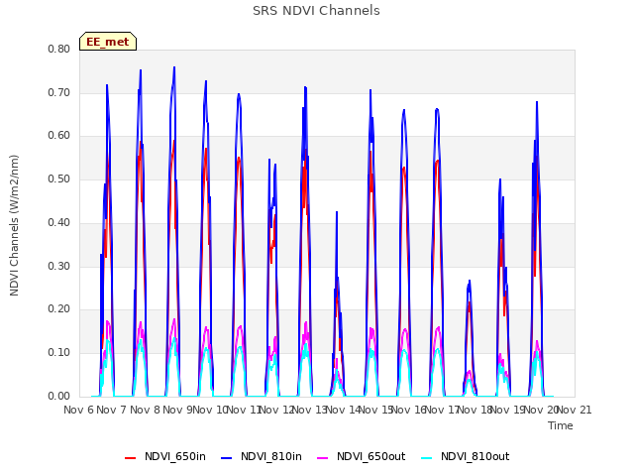The width and height of the screenshot is (634, 476).
Task: Select the blue NDVI_810in legend swatch
Action: (x=227, y=458)
